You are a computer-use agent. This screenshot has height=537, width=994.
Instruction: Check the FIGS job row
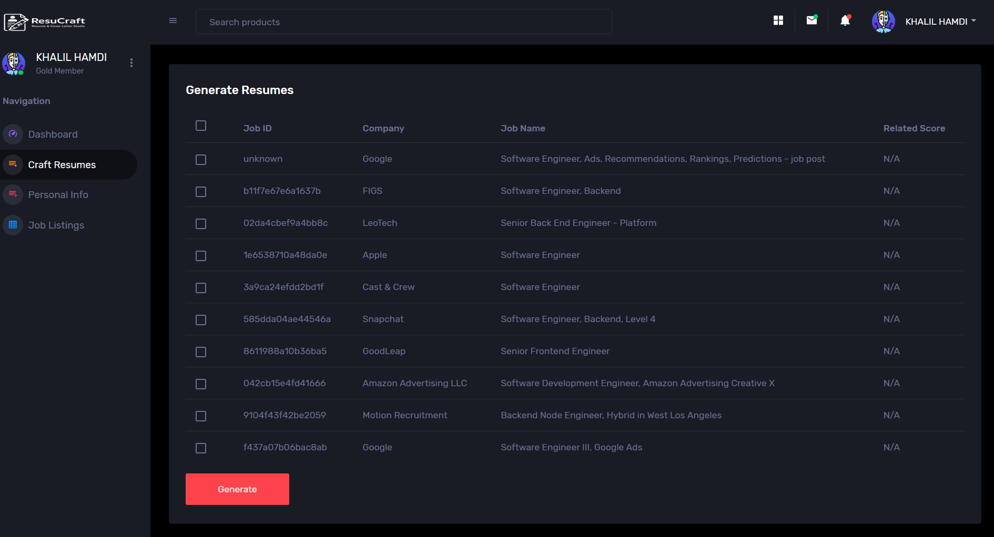click(x=201, y=192)
